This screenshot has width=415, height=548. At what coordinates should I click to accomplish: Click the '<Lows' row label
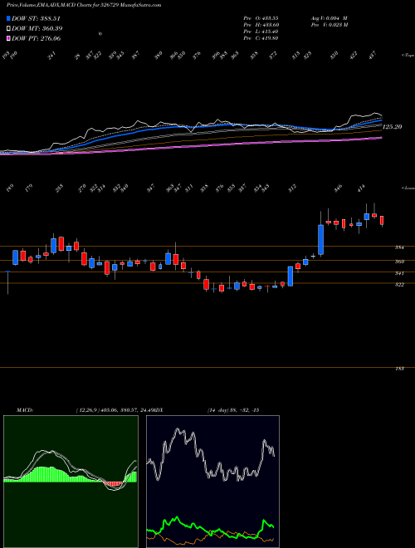click(408, 188)
